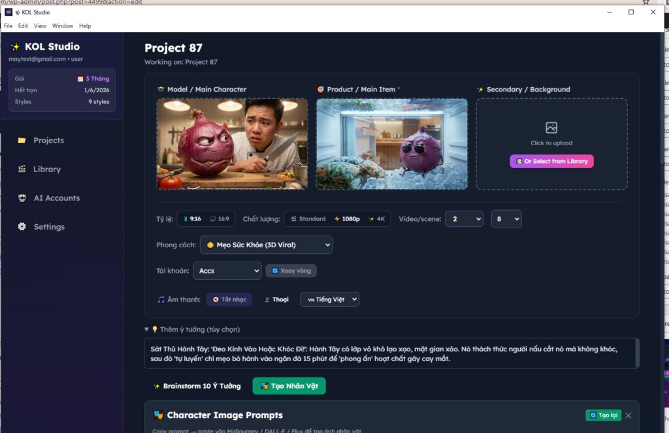Open the Window menu
This screenshot has width=669, height=433.
63,26
